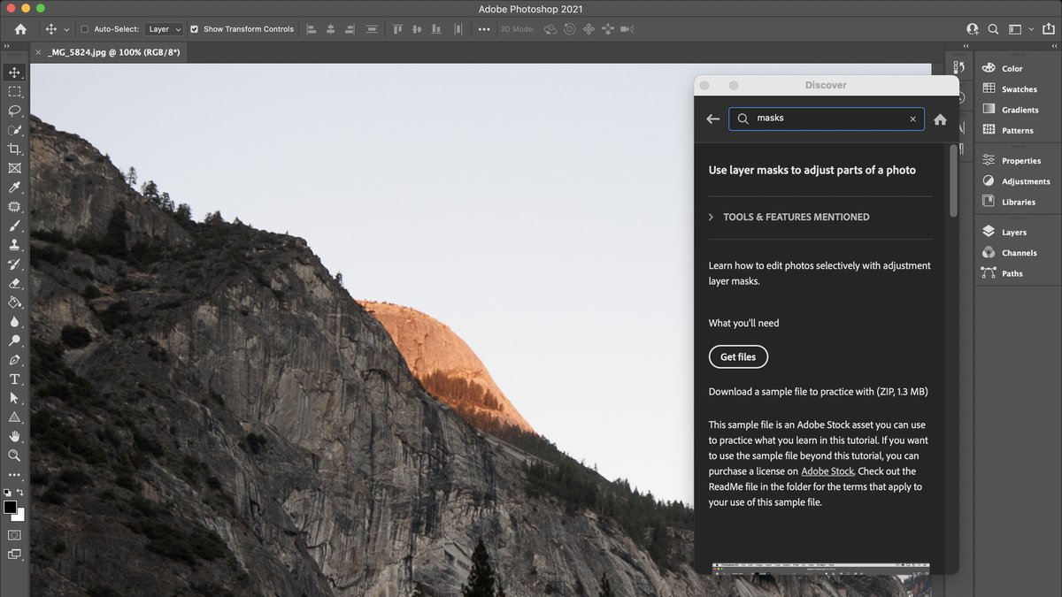Image resolution: width=1062 pixels, height=597 pixels.
Task: Open the Adobe Stock link
Action: 827,471
